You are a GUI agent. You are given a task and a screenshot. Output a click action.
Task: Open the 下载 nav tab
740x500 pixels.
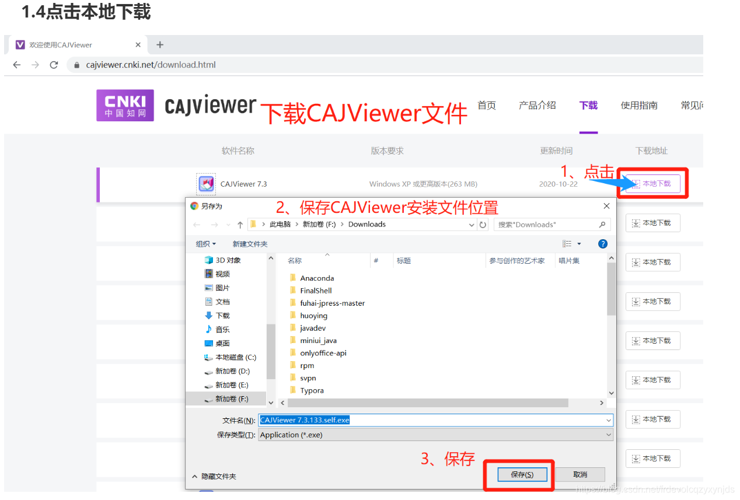coord(588,106)
